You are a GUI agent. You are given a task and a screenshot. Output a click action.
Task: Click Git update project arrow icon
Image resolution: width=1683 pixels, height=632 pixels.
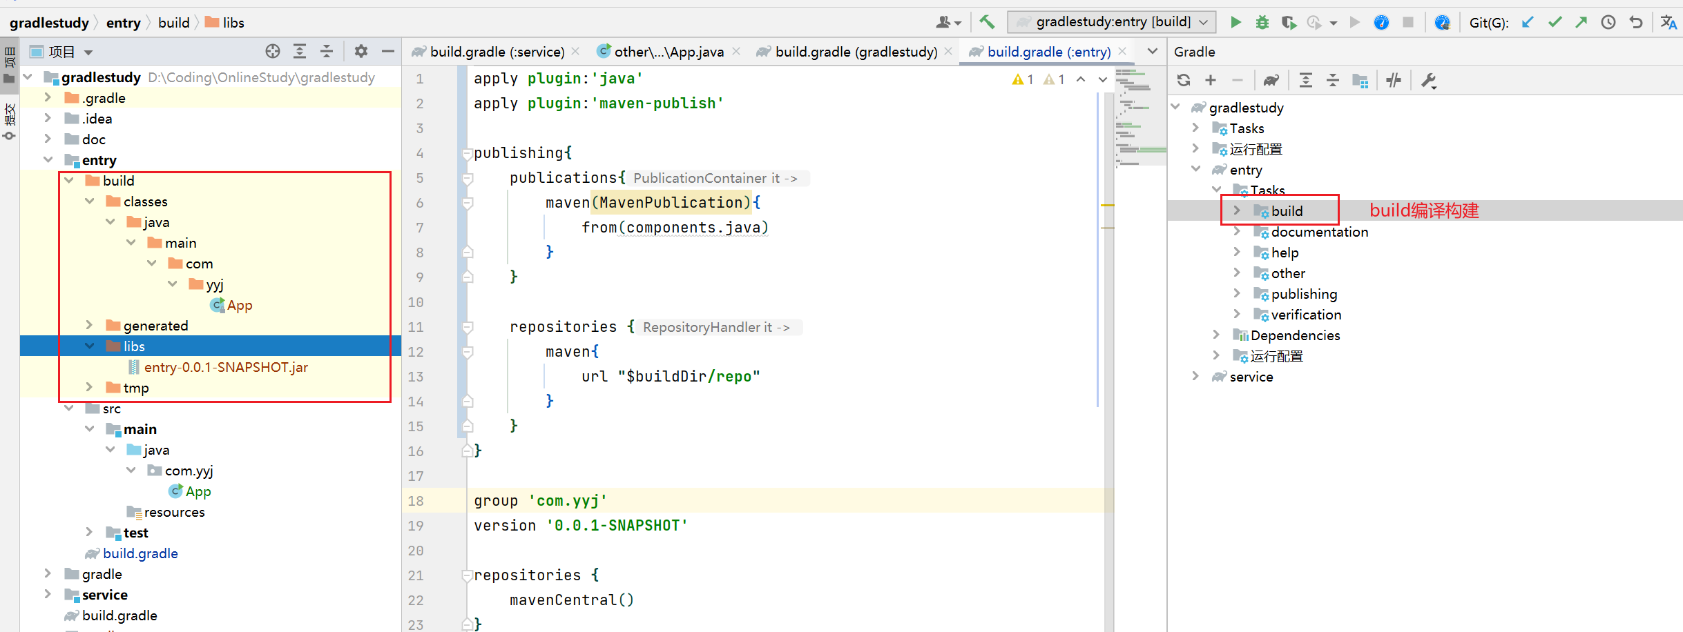[1528, 22]
